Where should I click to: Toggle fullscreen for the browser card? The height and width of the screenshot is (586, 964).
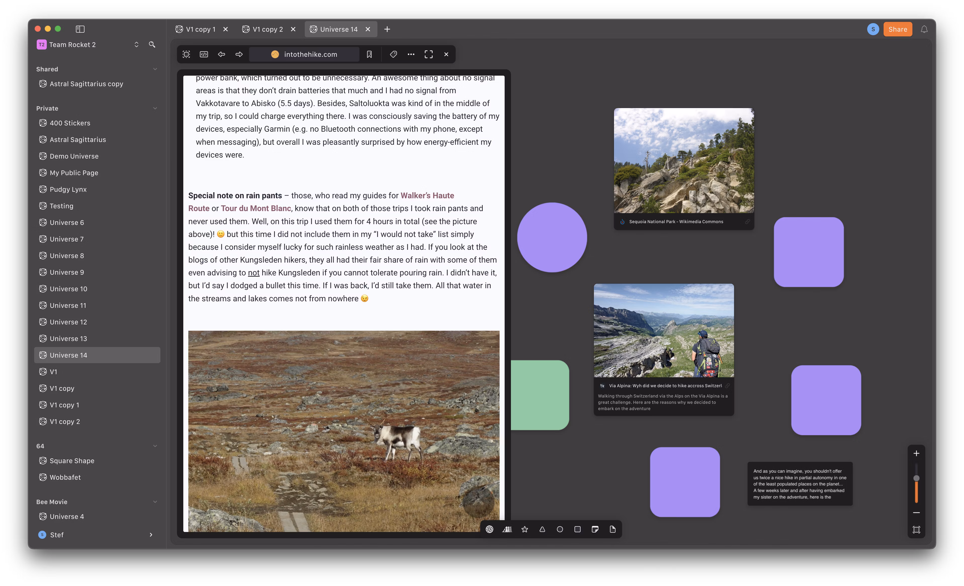428,54
